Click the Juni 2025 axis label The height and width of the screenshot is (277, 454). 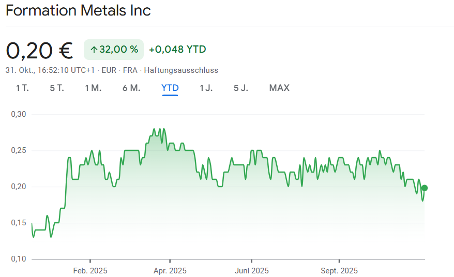coord(251,271)
